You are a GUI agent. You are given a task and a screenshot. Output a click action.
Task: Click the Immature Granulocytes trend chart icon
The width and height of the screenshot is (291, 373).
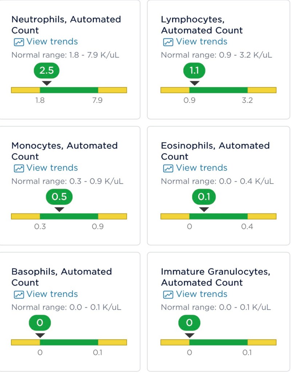click(x=168, y=294)
